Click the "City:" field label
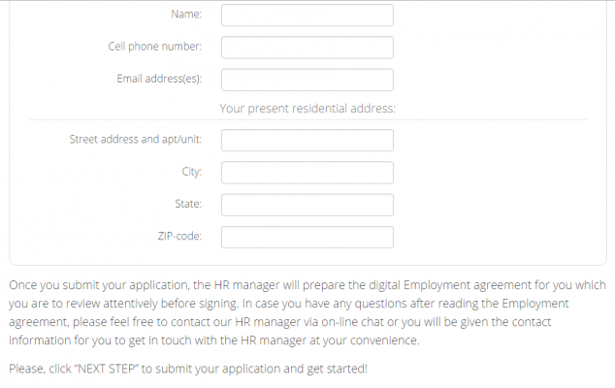 point(192,173)
